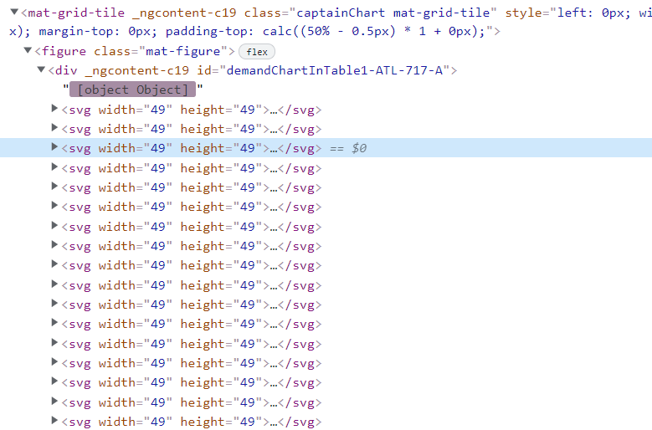This screenshot has width=652, height=430.
Task: Collapse the demandChartInTable1-ATL-717-A div arrow
Action: coord(41,69)
